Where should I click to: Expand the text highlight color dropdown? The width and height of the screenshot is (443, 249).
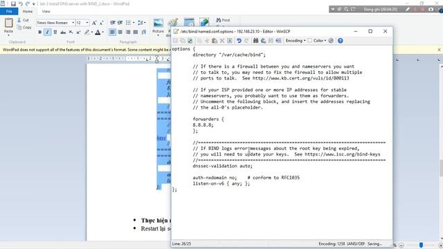[x=92, y=33]
